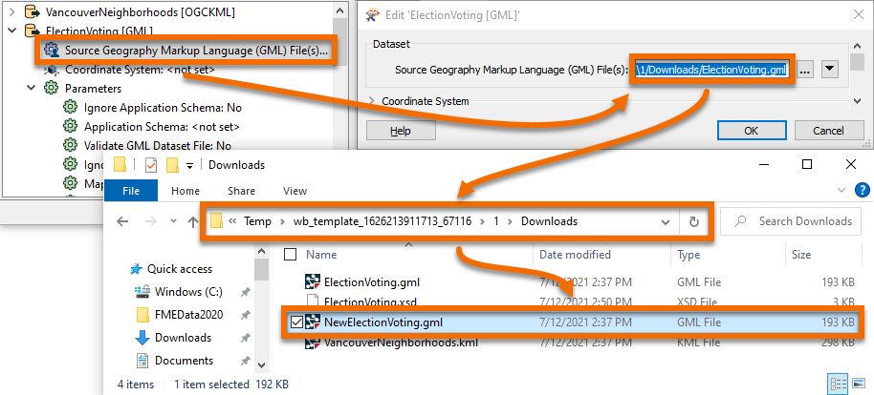The width and height of the screenshot is (874, 395).
Task: Uncheck the NewElectionVoting.gml item checkbox
Action: pyautogui.click(x=296, y=322)
